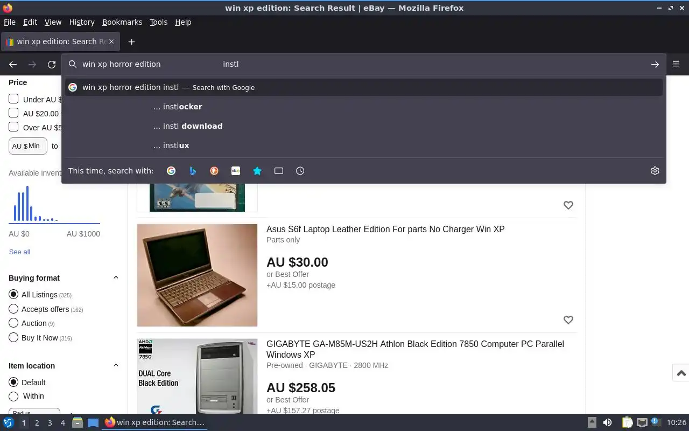Open the Tools menu

pyautogui.click(x=158, y=22)
